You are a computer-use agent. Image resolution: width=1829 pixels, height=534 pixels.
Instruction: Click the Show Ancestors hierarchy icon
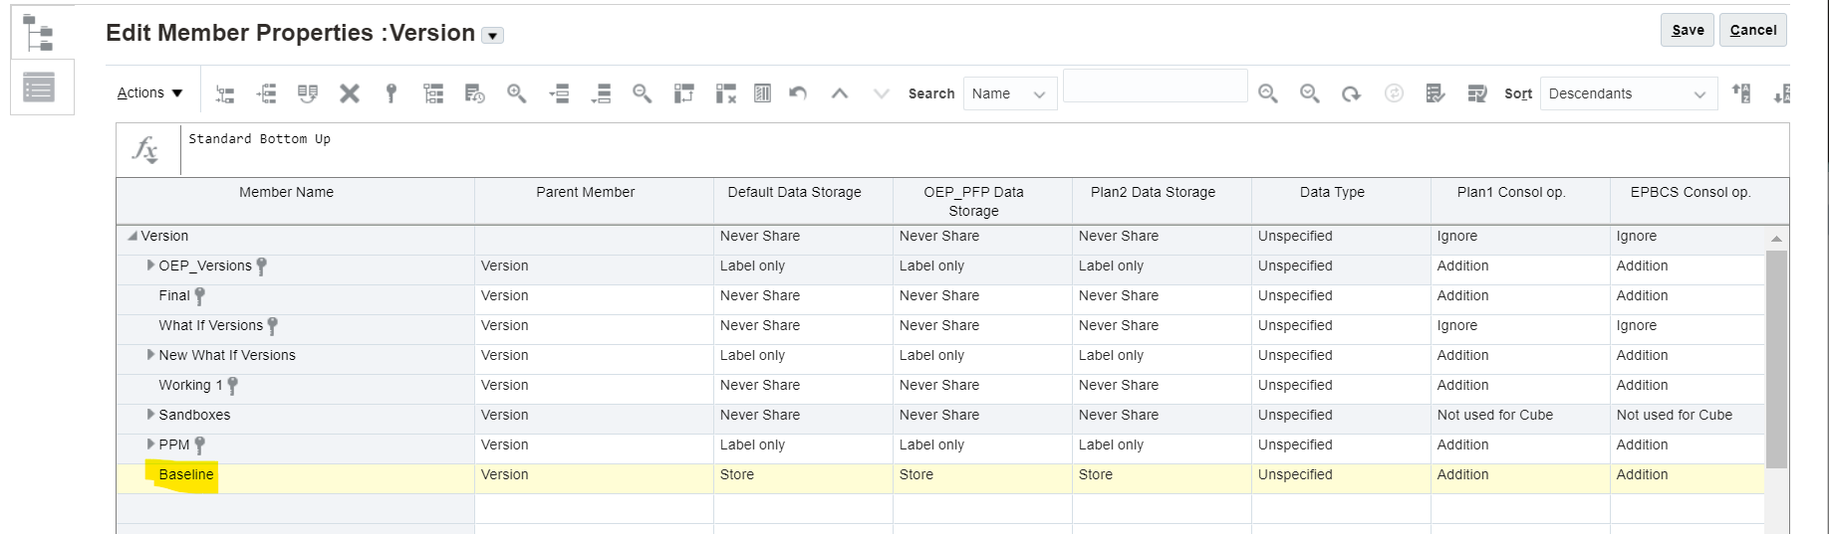[x=433, y=93]
